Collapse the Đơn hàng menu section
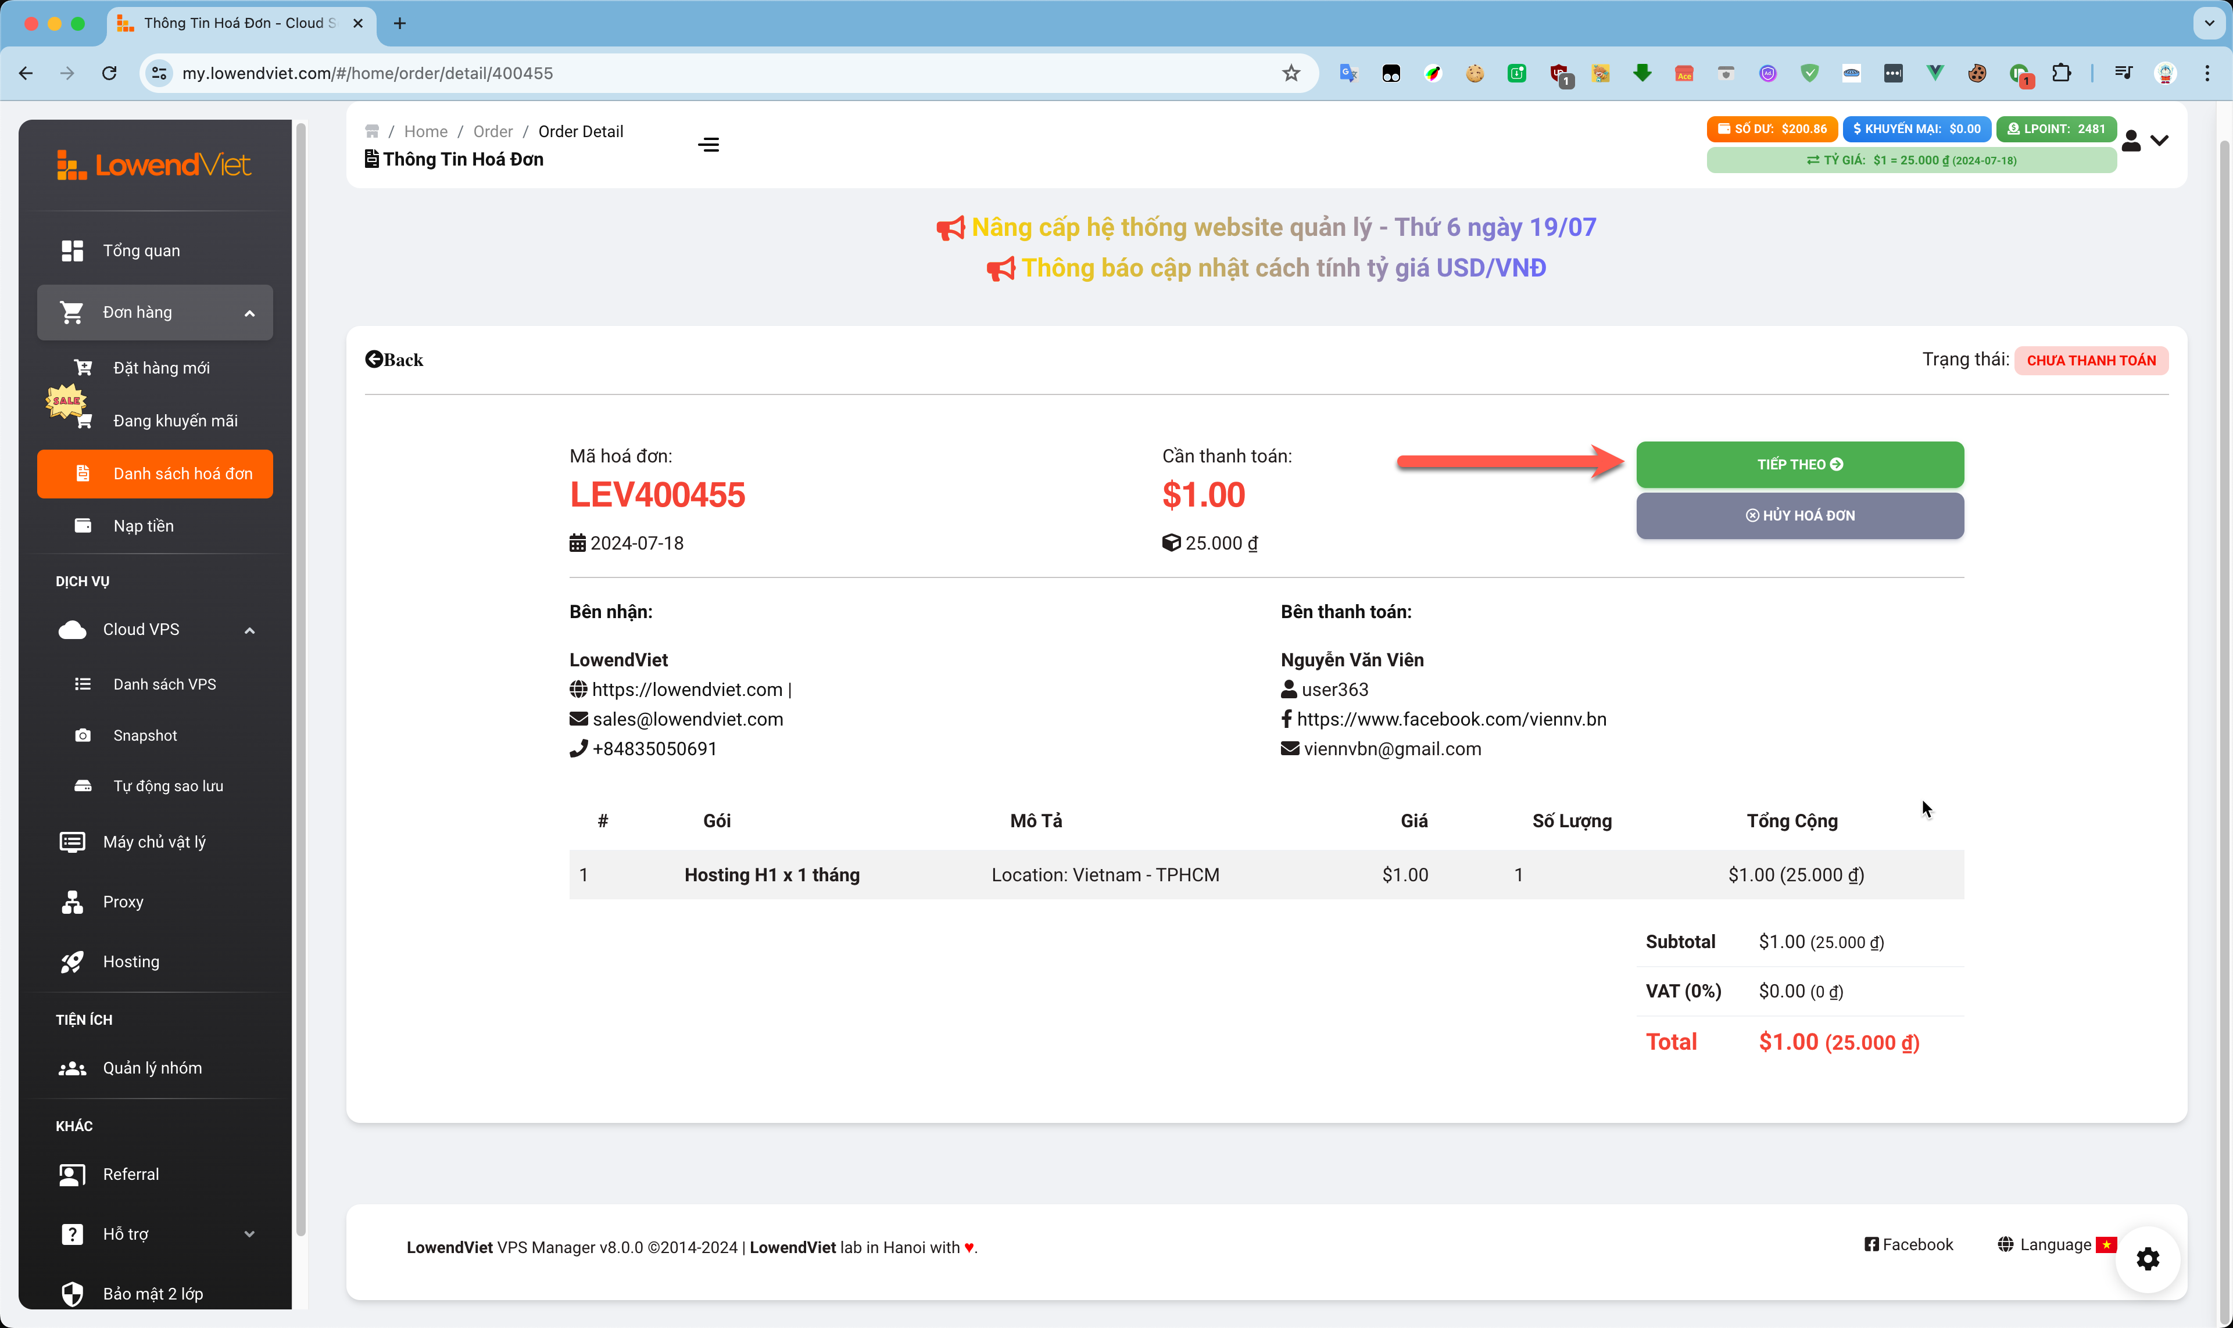Viewport: 2233px width, 1328px height. (250, 313)
